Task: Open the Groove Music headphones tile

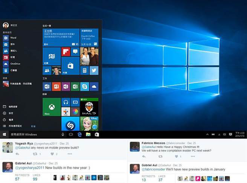Action: [x=66, y=102]
